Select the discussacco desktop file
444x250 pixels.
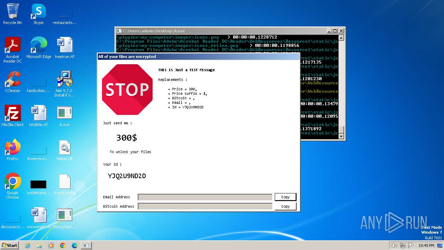[x=12, y=222]
